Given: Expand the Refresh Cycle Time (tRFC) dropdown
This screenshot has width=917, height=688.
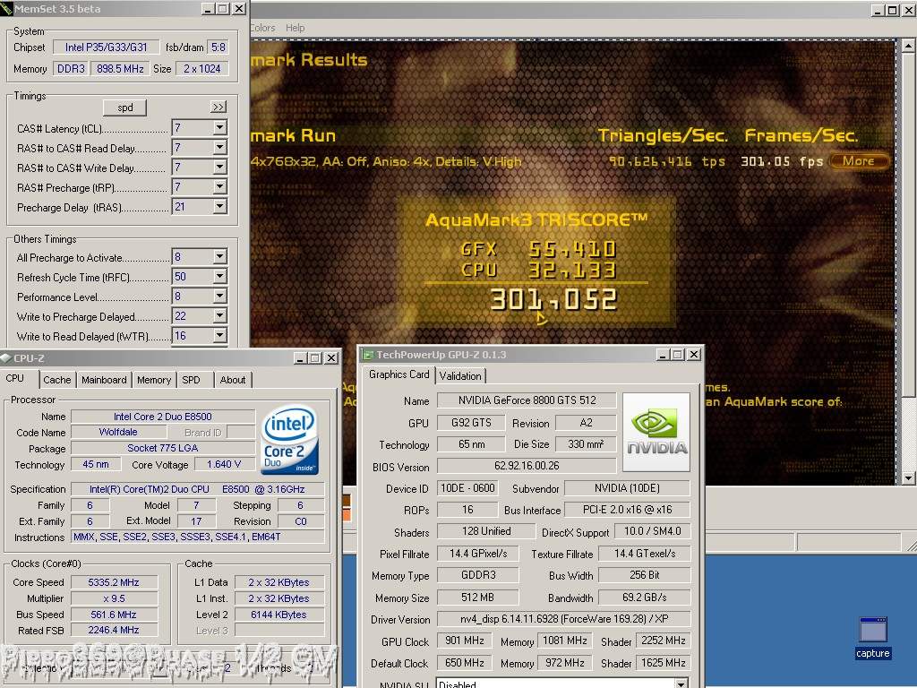Looking at the screenshot, I should [x=220, y=276].
